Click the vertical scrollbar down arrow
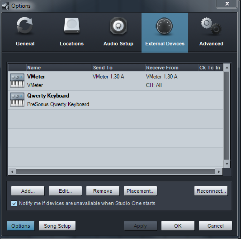 [227, 164]
